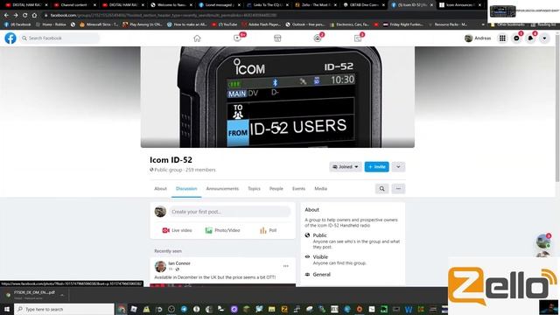
Task: Open the Adobe Flash Player bookmark
Action: [x=261, y=24]
